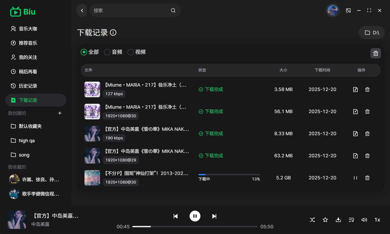The image size is (390, 234).
Task: Open file for 63.2 MB video download
Action: 355,156
